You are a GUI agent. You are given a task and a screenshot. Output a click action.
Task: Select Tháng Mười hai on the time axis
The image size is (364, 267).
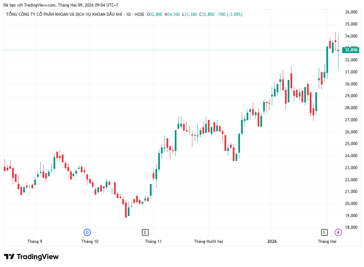(209, 242)
